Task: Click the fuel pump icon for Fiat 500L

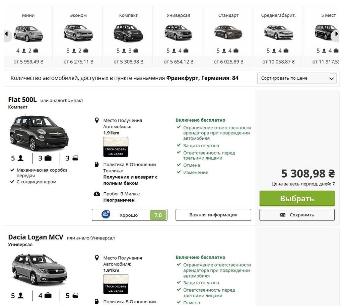Action: coord(97,165)
